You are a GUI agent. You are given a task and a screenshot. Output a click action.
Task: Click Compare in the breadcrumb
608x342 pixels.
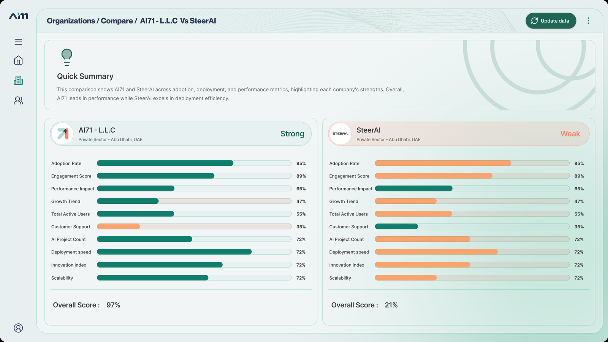click(117, 21)
